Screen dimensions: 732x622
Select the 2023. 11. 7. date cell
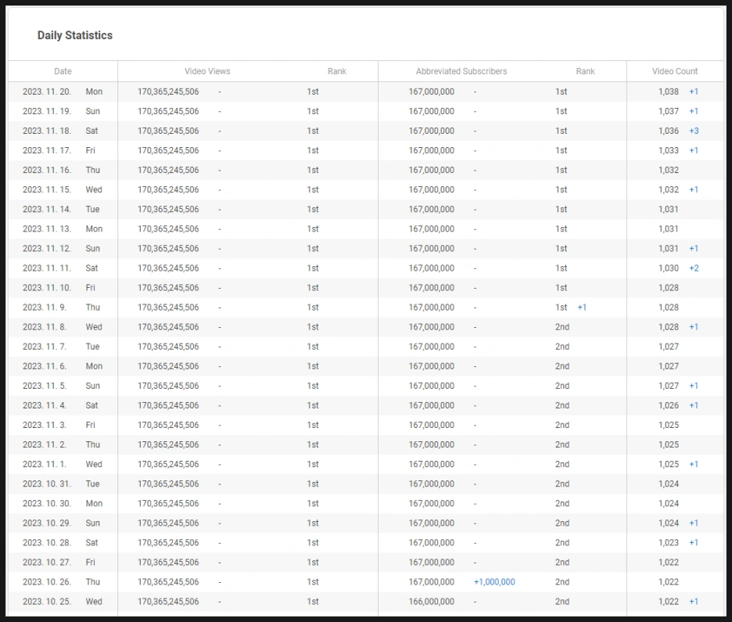45,347
